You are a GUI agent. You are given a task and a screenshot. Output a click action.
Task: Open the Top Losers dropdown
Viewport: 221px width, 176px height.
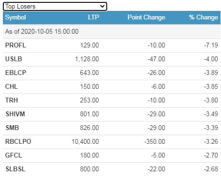(55, 7)
